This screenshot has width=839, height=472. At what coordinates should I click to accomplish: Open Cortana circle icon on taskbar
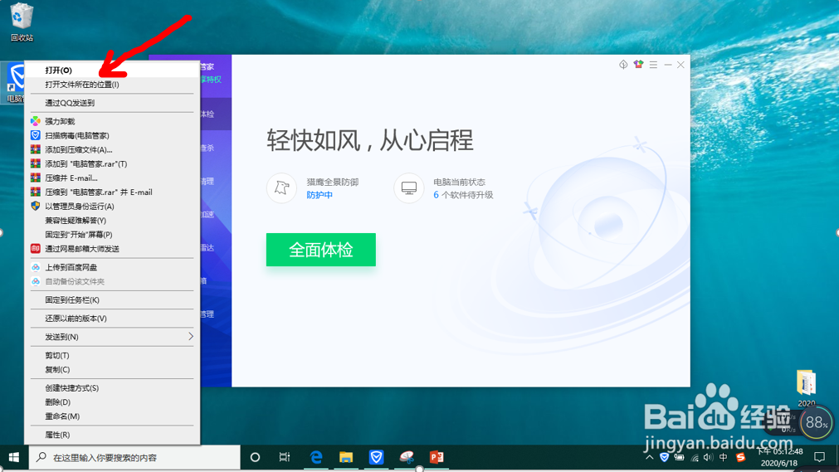click(x=256, y=458)
